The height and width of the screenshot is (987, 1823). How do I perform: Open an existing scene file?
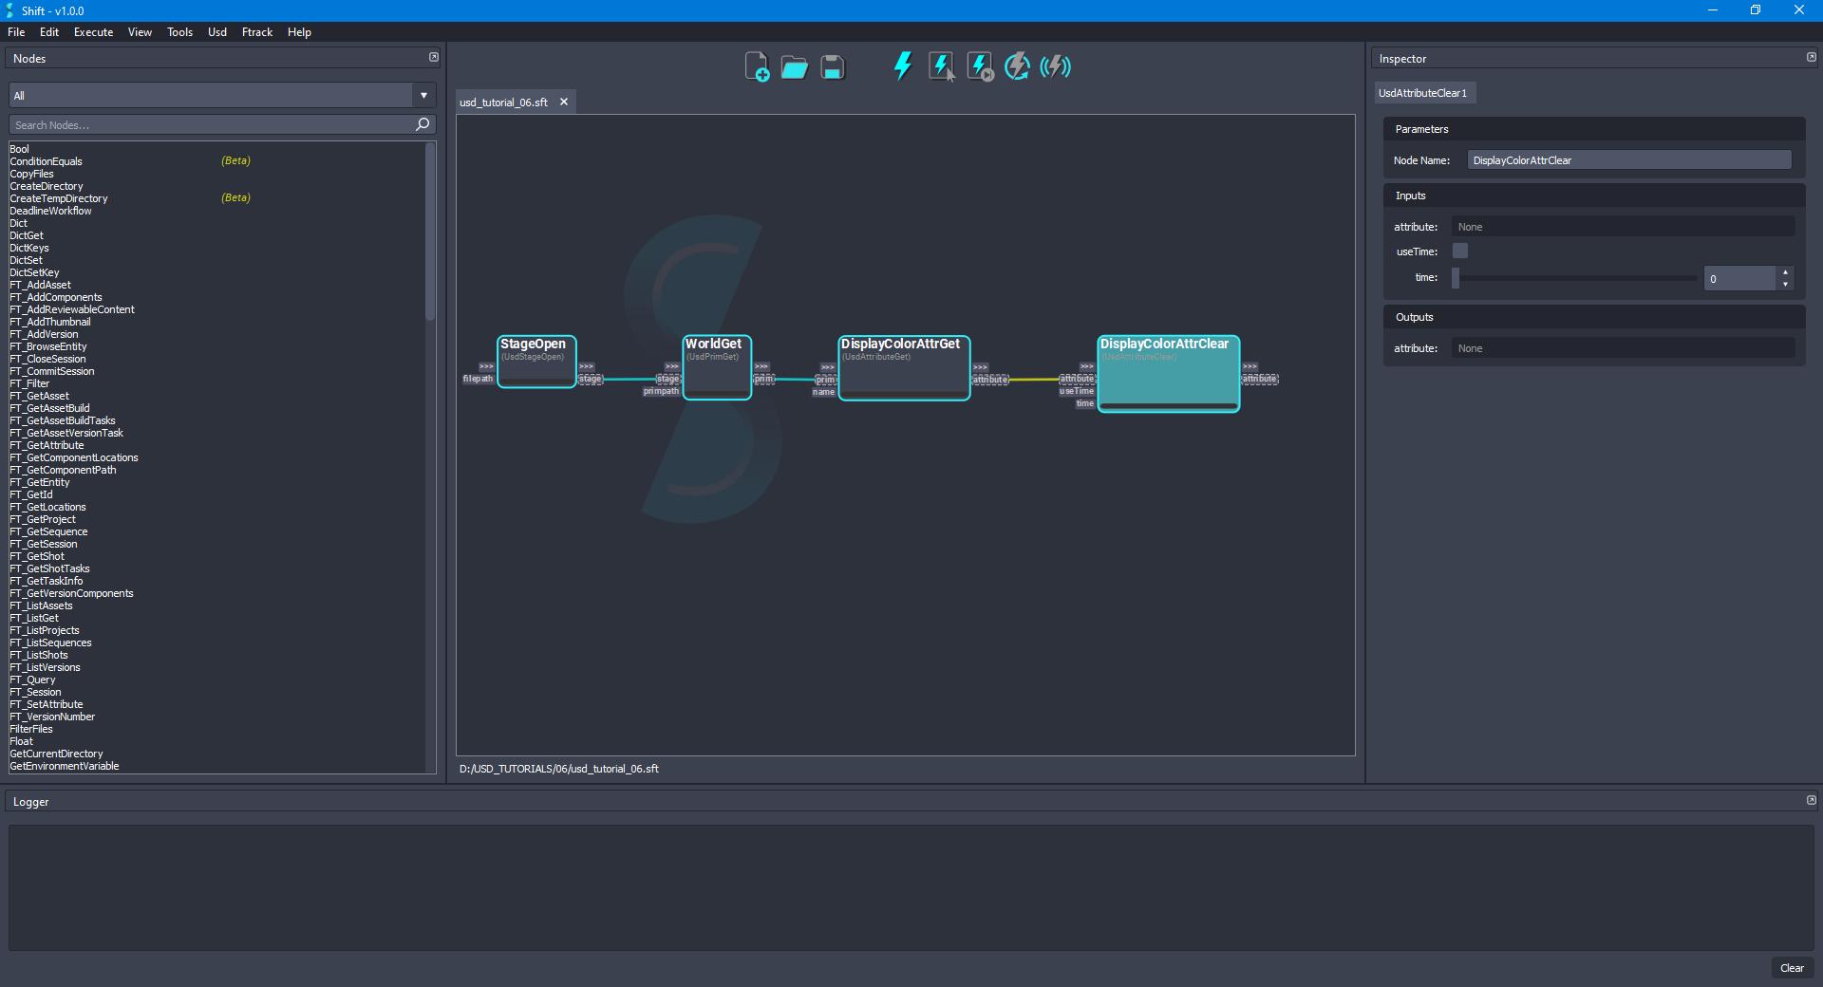794,66
